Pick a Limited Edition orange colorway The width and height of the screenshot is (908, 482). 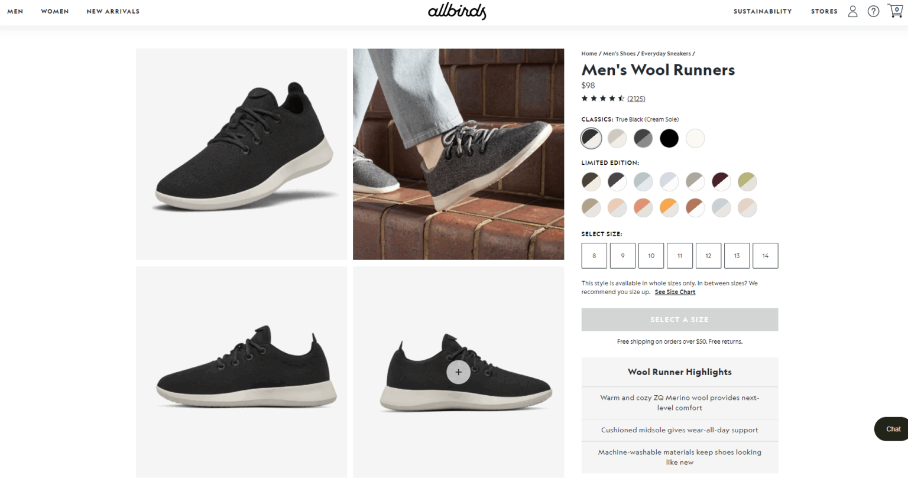point(669,208)
